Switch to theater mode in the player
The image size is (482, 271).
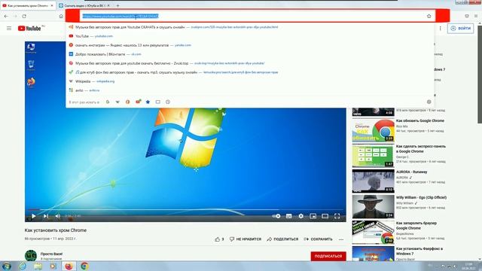325,216
